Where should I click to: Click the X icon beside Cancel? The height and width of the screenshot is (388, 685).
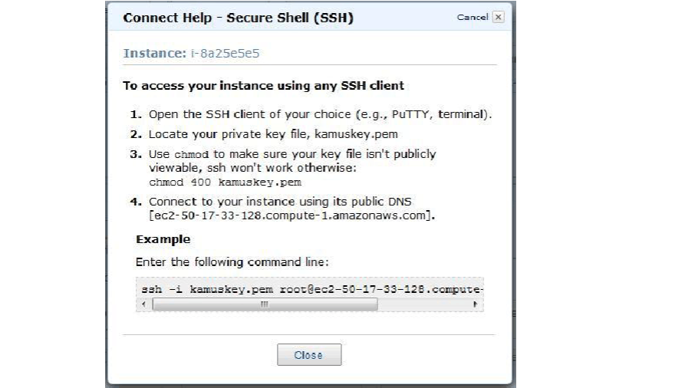click(x=499, y=17)
